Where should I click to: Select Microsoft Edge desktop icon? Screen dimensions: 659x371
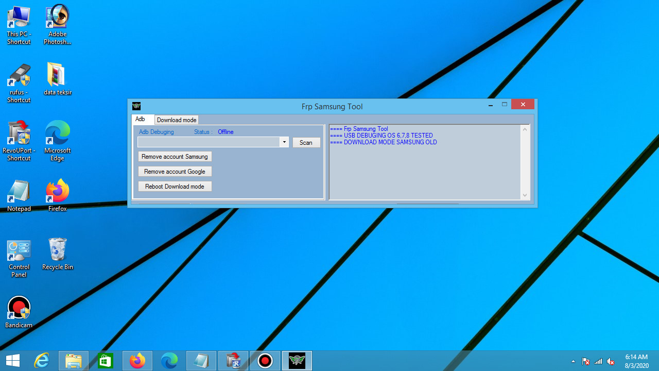[x=58, y=141]
